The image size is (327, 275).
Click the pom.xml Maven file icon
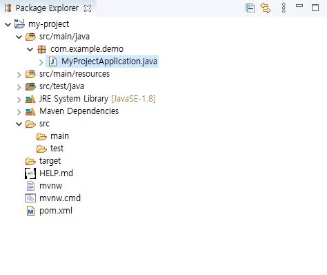tap(30, 211)
